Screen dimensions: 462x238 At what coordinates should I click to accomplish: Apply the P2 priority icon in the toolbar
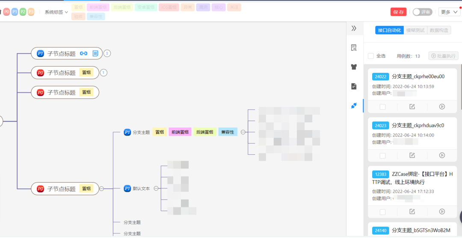(x=23, y=12)
